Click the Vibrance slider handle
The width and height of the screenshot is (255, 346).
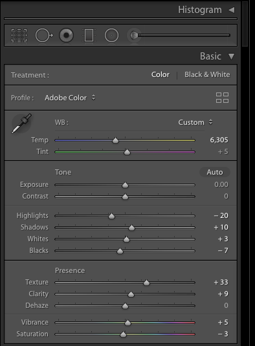coord(127,323)
